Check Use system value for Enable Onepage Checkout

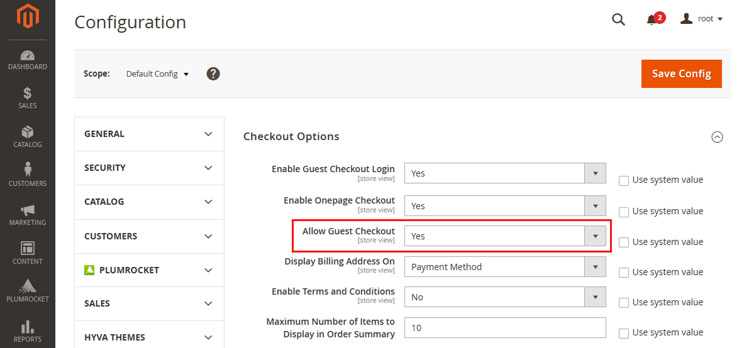pyautogui.click(x=623, y=212)
